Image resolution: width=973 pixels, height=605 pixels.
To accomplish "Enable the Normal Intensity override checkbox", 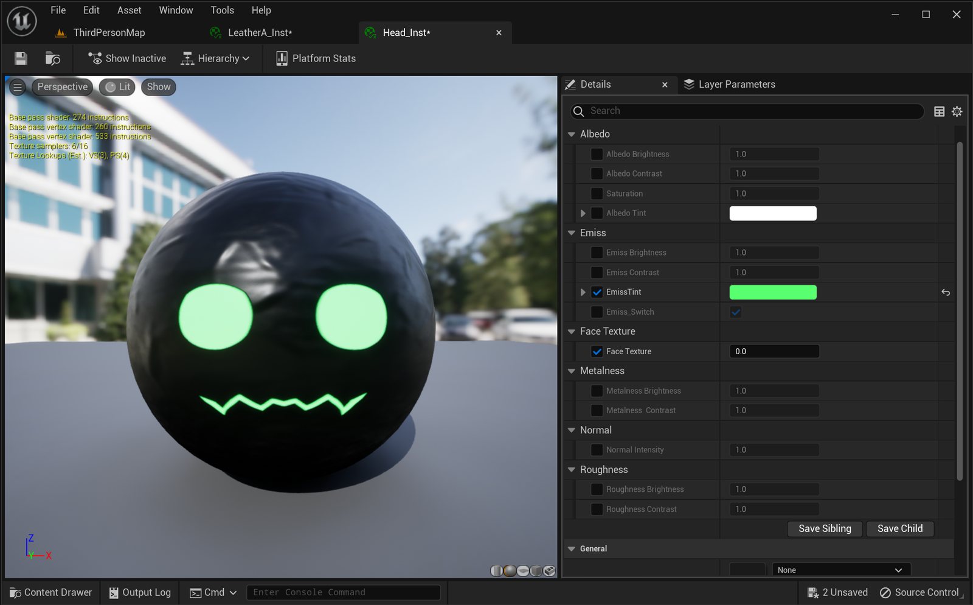I will coord(597,450).
